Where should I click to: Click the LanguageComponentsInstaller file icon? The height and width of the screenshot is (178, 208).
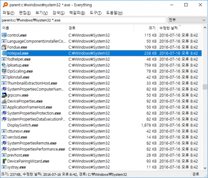pos(4,41)
